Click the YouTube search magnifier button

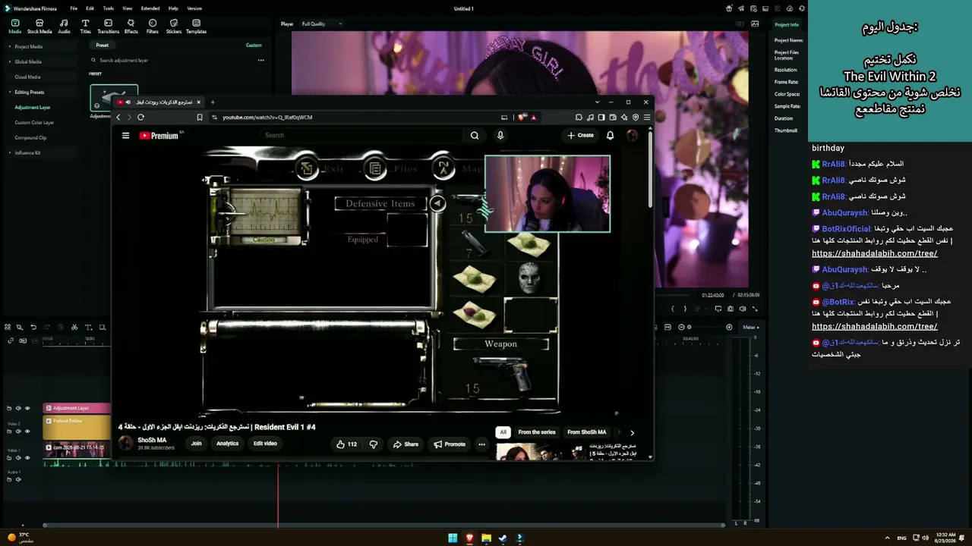475,136
